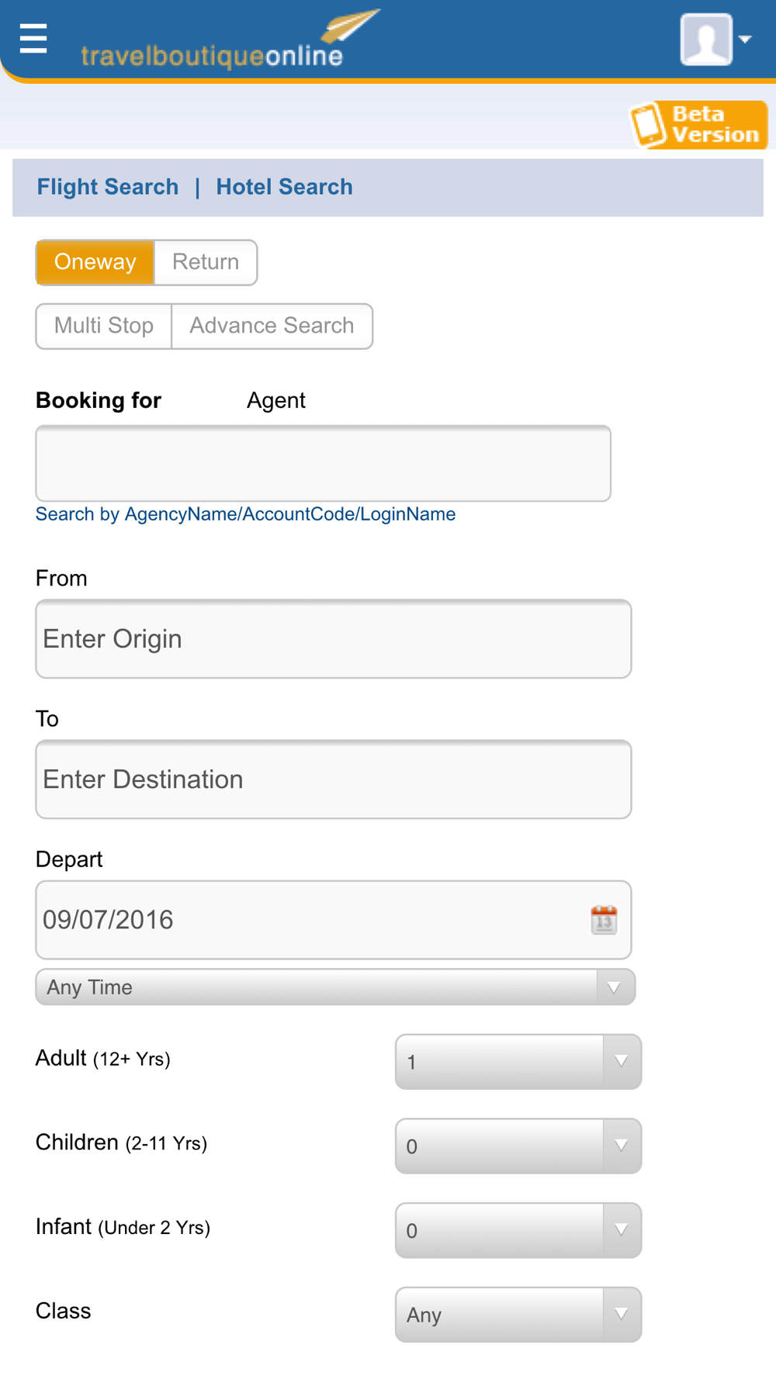Switch to the Hotel Search tab

coord(284,187)
